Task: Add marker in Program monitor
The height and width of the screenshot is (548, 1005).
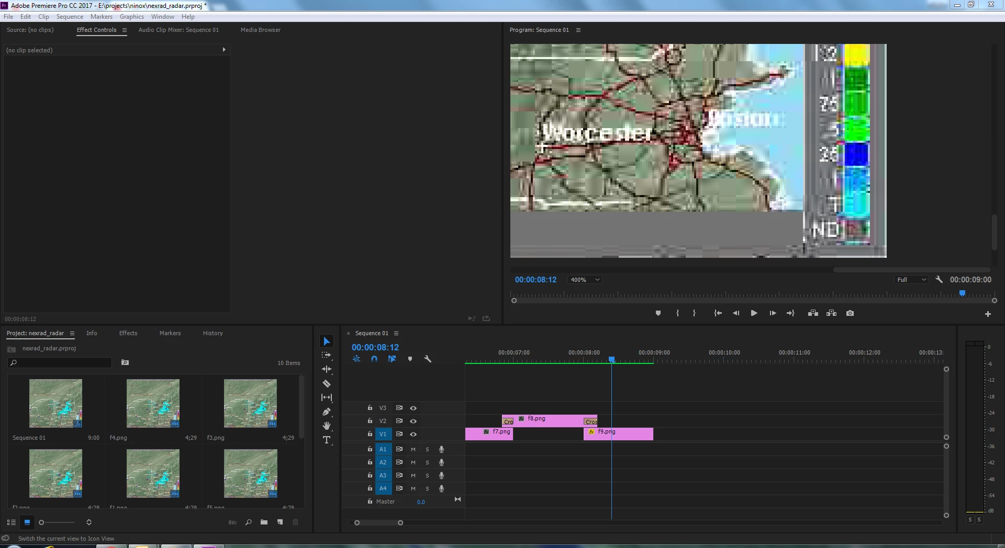Action: click(x=658, y=313)
